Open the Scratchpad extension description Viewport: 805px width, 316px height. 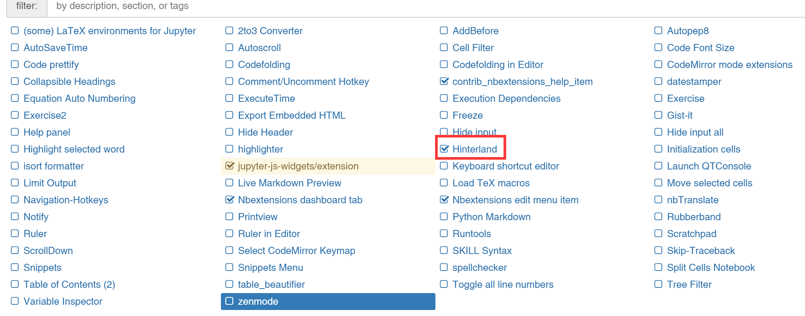691,234
